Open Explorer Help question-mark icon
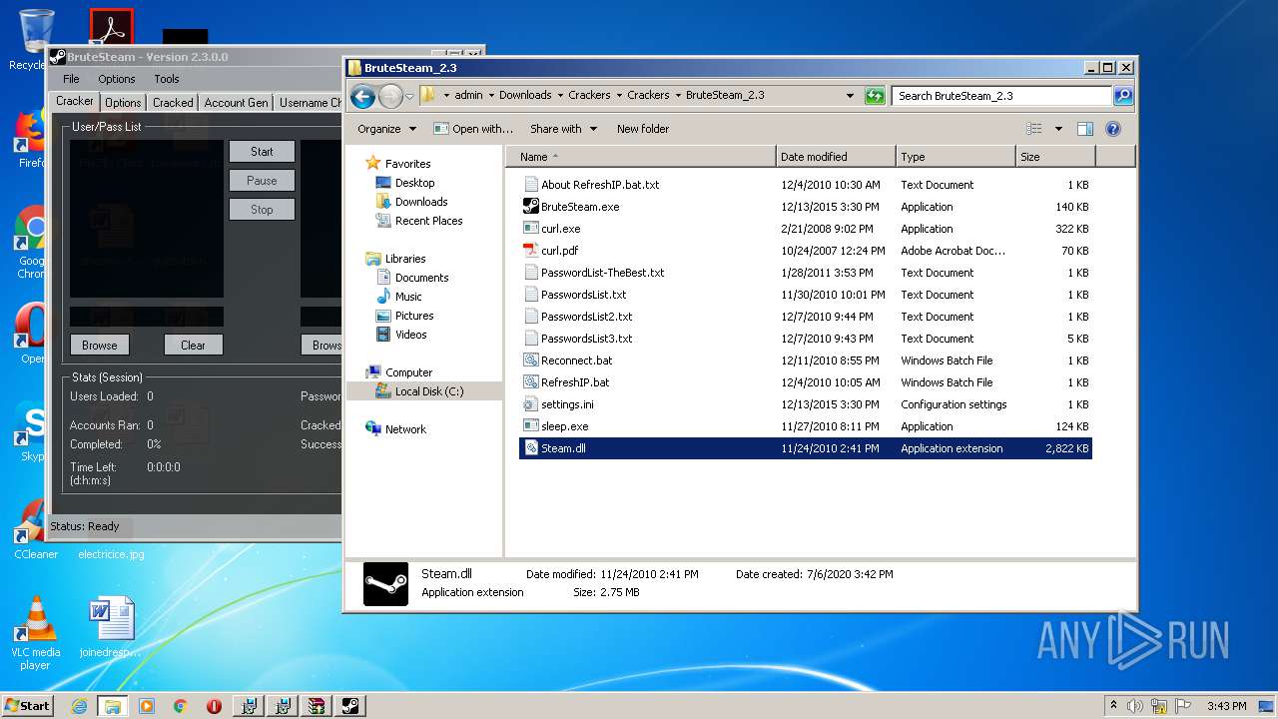Viewport: 1278px width, 719px height. 1113,129
